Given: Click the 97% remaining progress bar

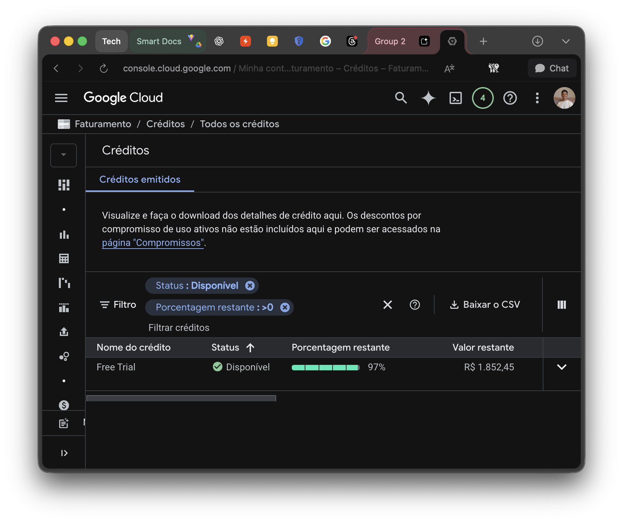Looking at the screenshot, I should click(325, 367).
